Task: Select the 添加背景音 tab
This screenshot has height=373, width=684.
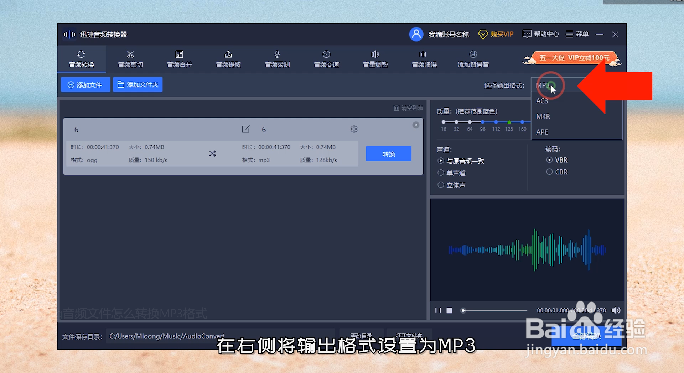Action: click(473, 59)
